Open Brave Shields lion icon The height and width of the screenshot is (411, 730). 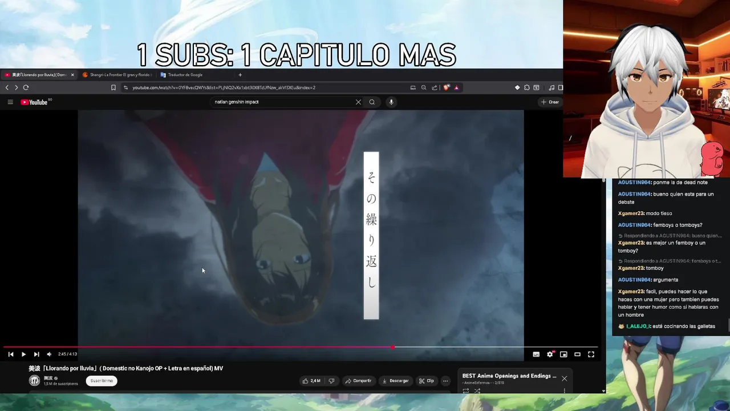[x=446, y=87]
